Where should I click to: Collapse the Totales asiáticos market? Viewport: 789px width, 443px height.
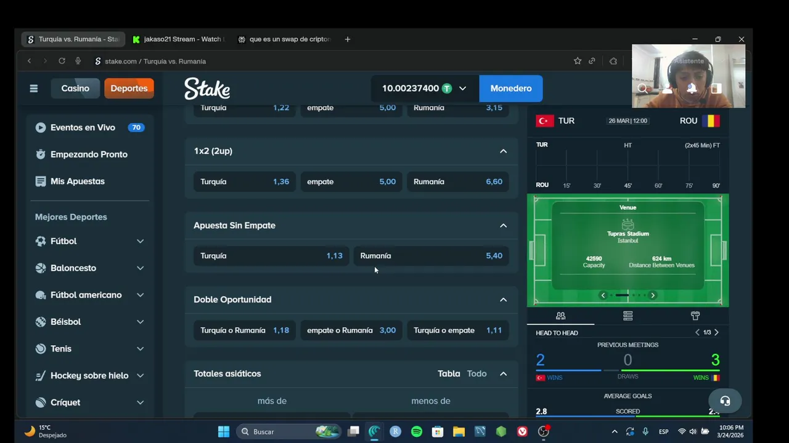point(504,373)
